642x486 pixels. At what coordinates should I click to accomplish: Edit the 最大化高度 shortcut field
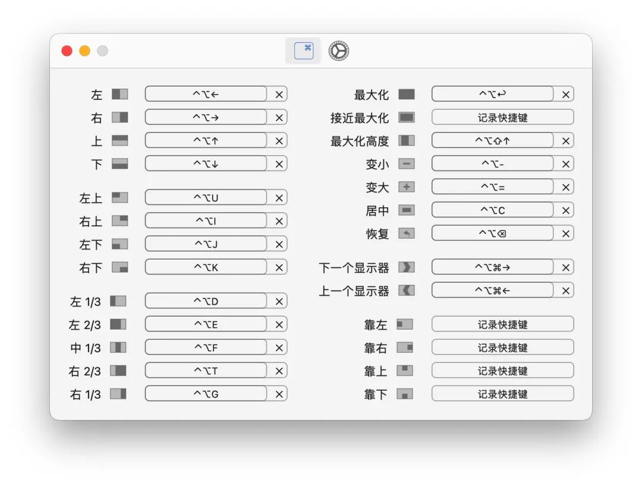[x=492, y=141]
